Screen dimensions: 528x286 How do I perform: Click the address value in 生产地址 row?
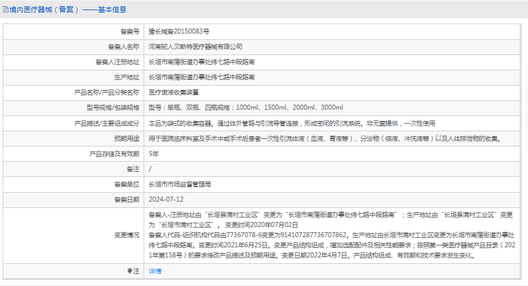click(x=201, y=77)
